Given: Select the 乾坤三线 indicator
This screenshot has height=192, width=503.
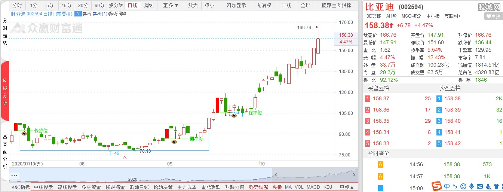Looking at the screenshot, I should 139,187.
